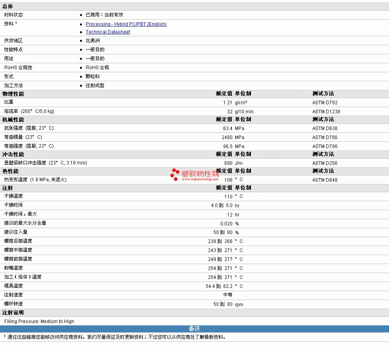This screenshot has width=389, height=350.
Task: Select heat deflection temperature value 106
Action: pos(228,180)
